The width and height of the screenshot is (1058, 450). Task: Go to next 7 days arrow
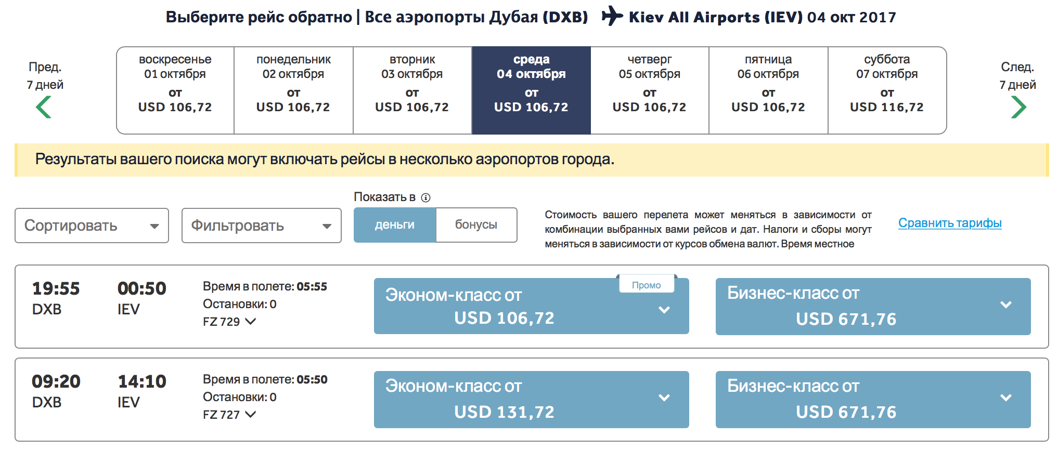(x=1018, y=108)
